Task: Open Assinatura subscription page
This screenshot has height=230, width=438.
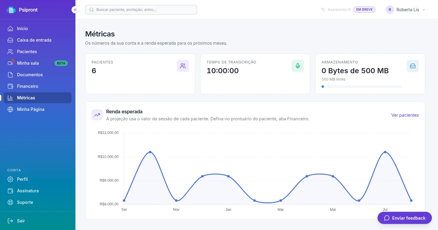Action: click(38, 191)
